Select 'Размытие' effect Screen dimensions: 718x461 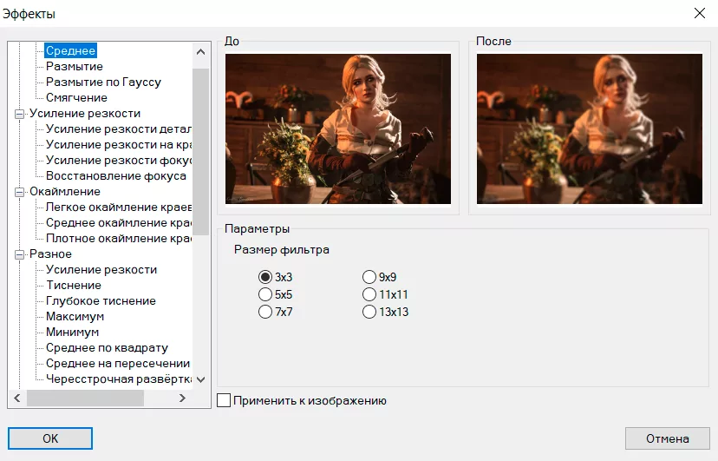[x=75, y=67]
